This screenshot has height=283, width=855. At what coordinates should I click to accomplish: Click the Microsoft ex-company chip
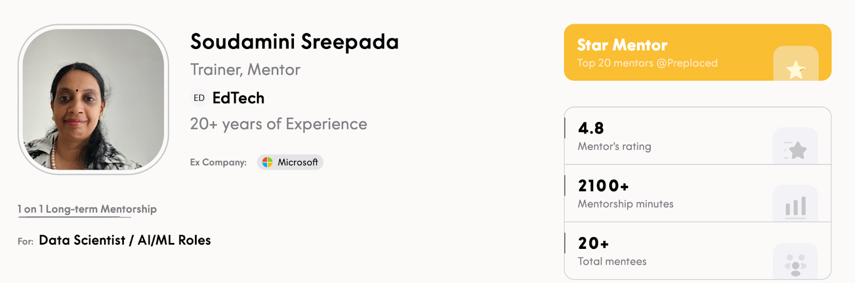[x=290, y=162]
